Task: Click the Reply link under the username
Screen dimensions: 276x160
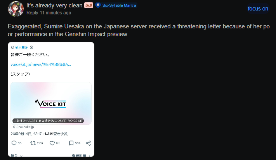Action: [32, 13]
